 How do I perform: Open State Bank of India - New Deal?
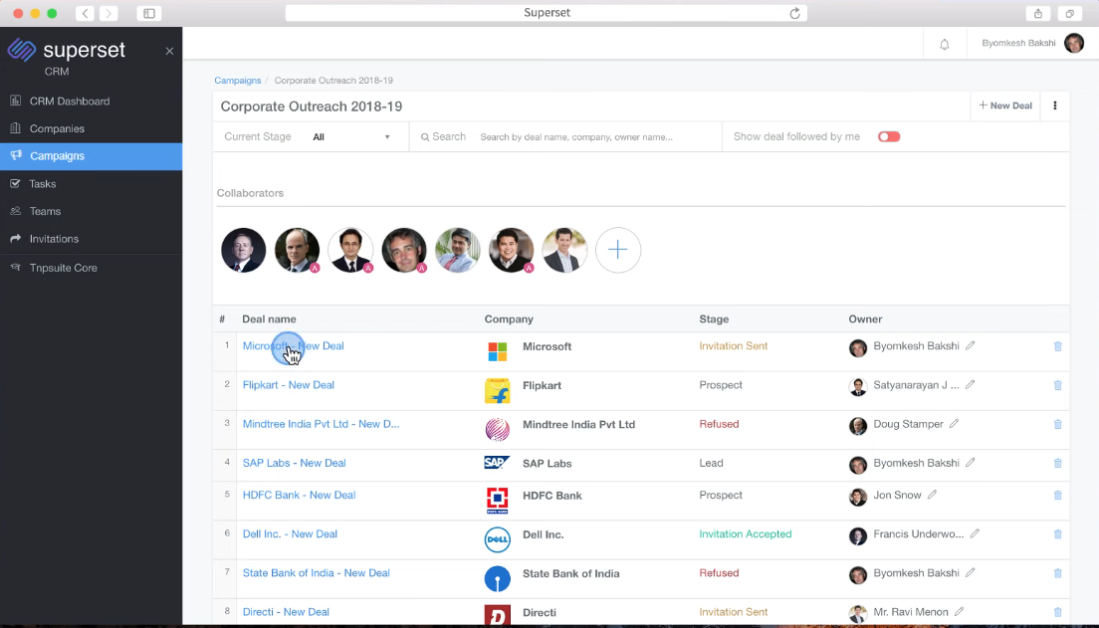tap(317, 573)
